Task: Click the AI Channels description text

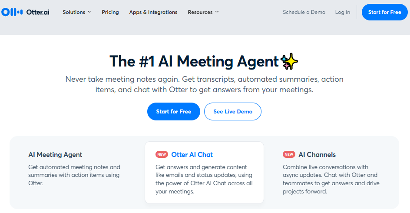Action: pos(331,179)
